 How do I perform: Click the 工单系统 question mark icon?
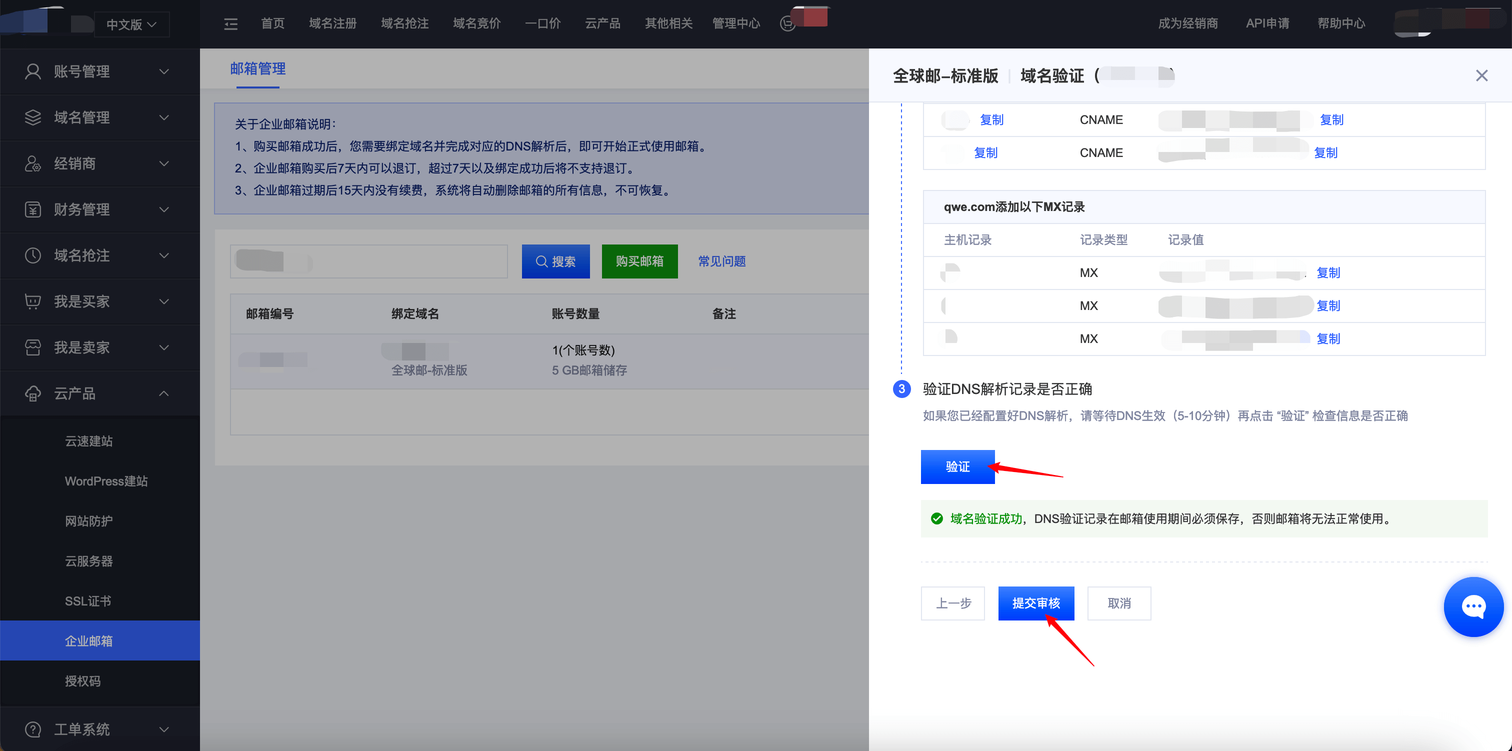[x=33, y=729]
